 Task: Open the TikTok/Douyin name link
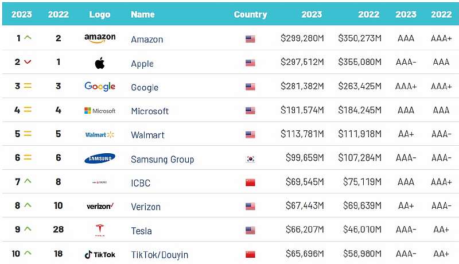(160, 255)
